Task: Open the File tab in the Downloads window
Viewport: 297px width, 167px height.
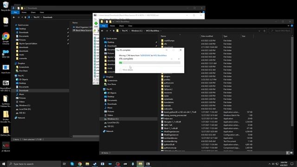Action: 15,13
